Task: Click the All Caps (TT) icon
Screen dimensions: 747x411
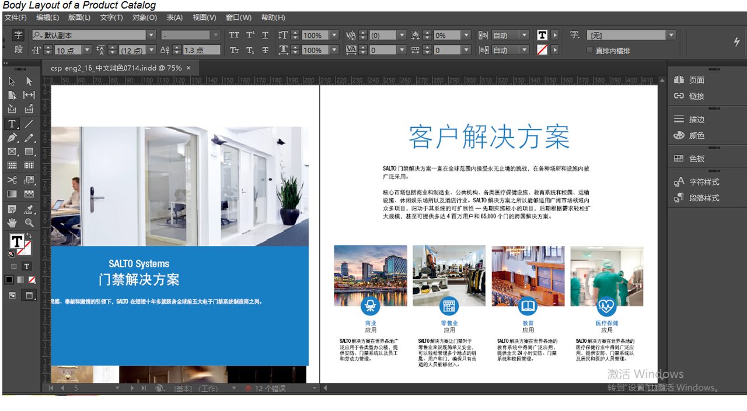Action: (x=234, y=35)
